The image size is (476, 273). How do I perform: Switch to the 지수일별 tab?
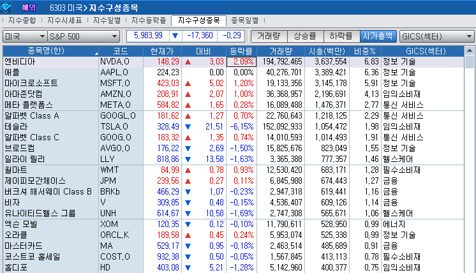pyautogui.click(x=107, y=20)
